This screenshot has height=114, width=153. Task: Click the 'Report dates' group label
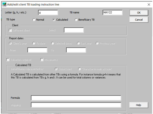(x=16, y=38)
